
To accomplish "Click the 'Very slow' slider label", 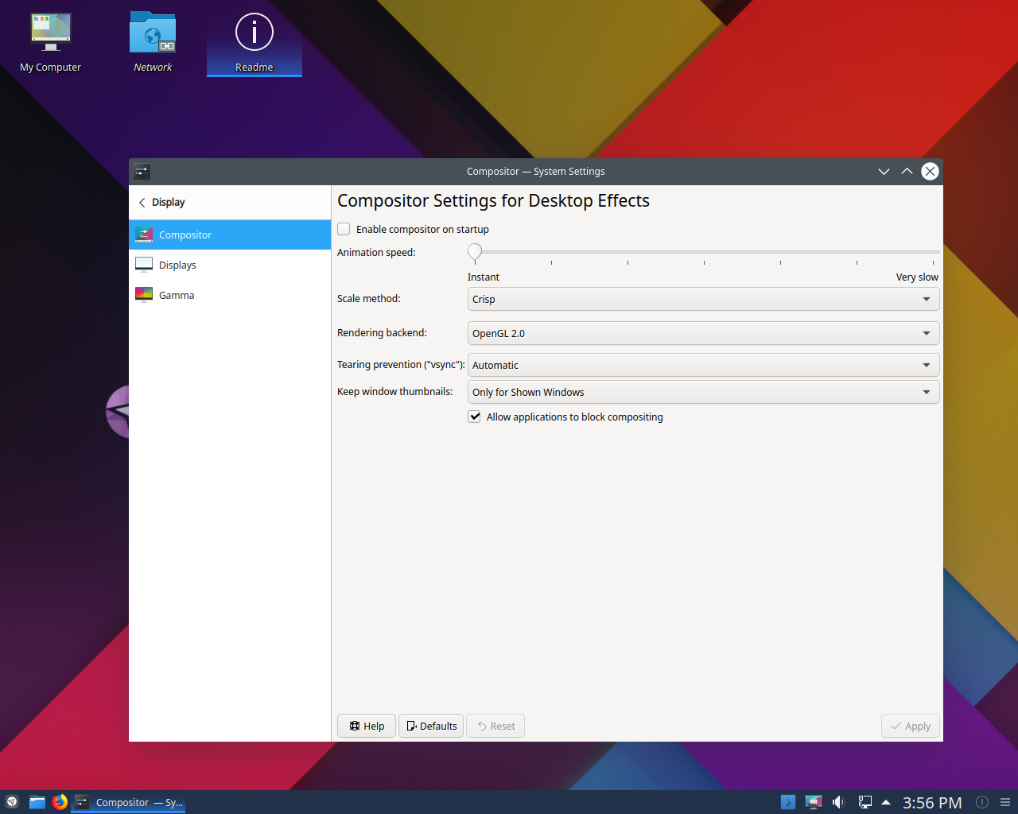I will pyautogui.click(x=917, y=277).
